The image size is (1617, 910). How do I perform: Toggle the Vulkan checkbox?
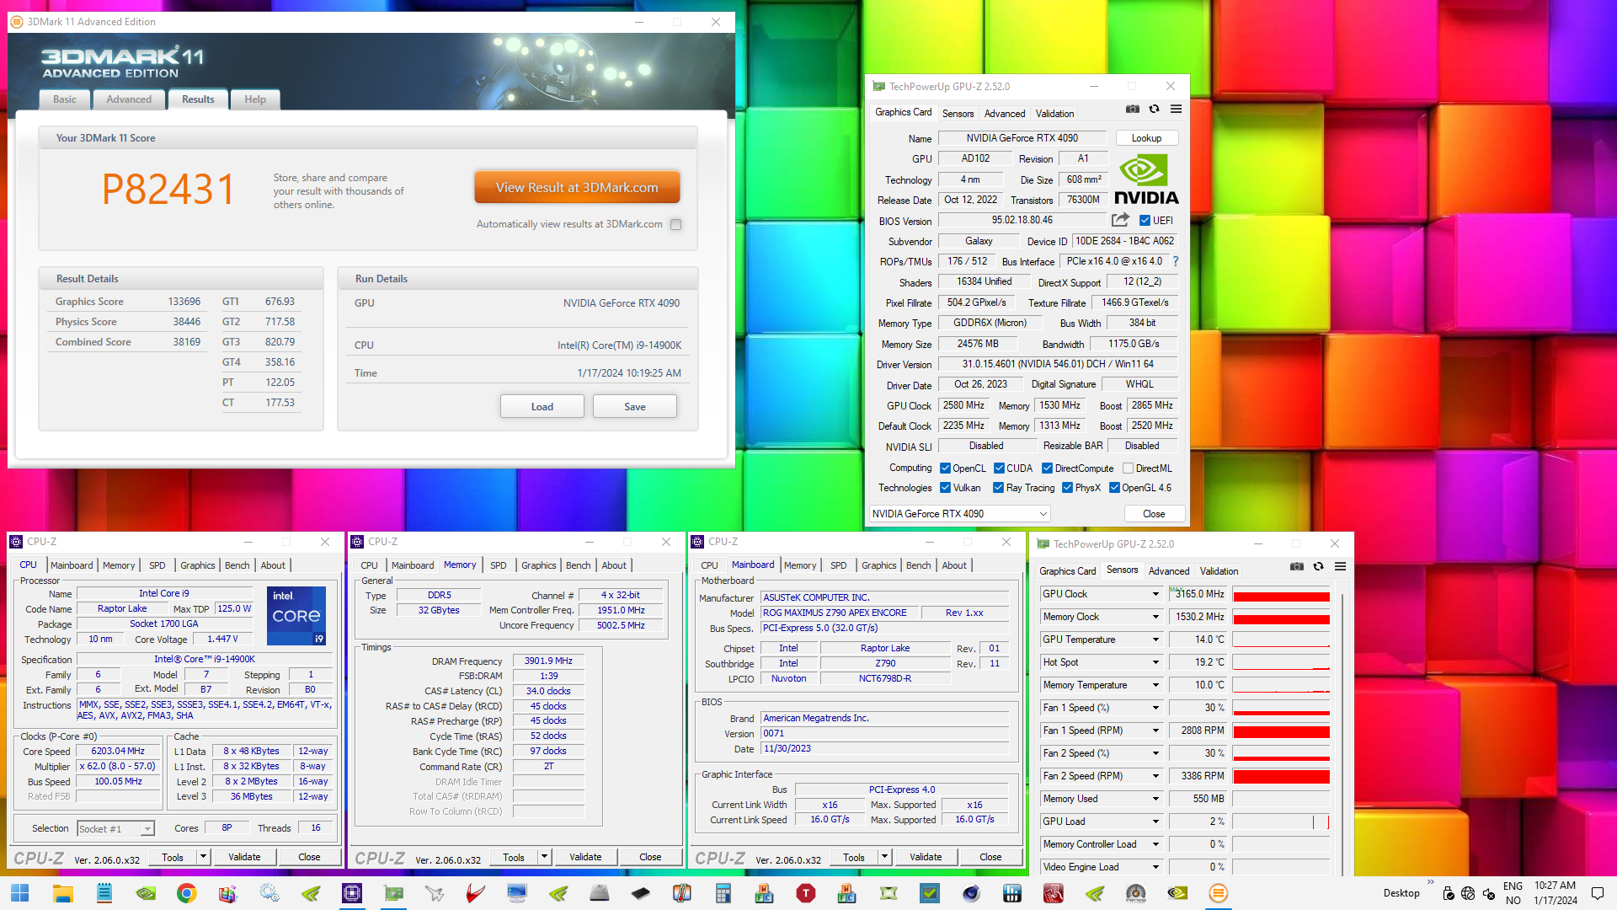click(x=945, y=488)
